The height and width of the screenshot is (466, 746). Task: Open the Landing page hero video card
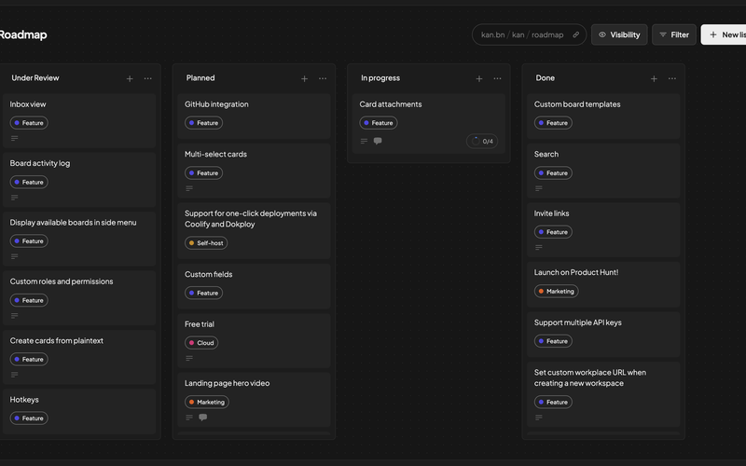[254, 400]
